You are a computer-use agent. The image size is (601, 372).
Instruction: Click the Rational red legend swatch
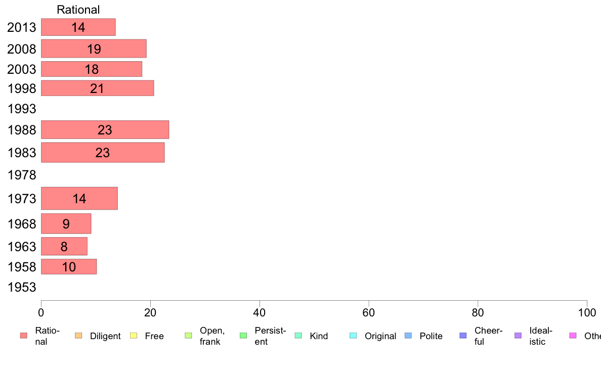24,336
